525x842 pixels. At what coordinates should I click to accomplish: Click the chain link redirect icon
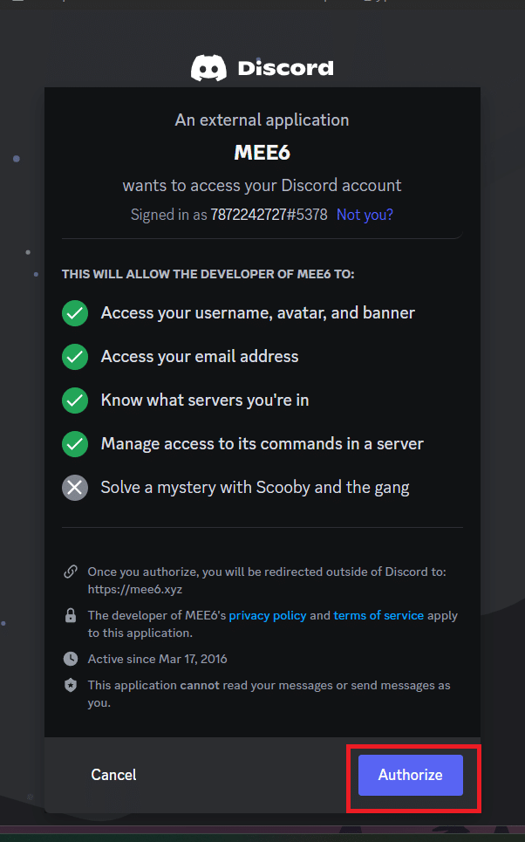pyautogui.click(x=71, y=572)
